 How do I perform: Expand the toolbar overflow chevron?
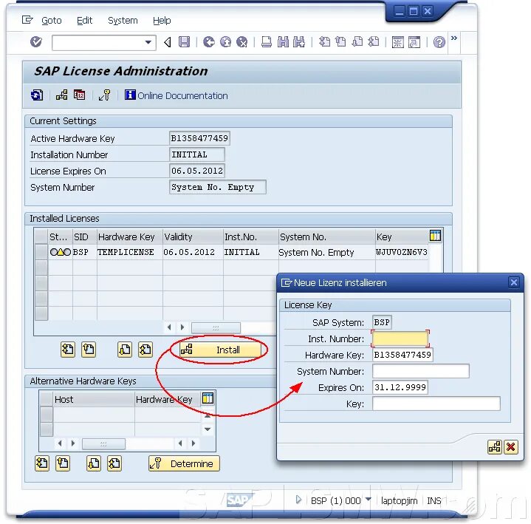pos(454,38)
